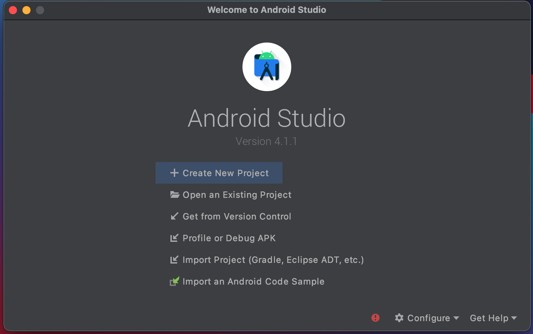This screenshot has width=533, height=334.
Task: Expand the Configure dropdown arrow
Action: pyautogui.click(x=456, y=318)
